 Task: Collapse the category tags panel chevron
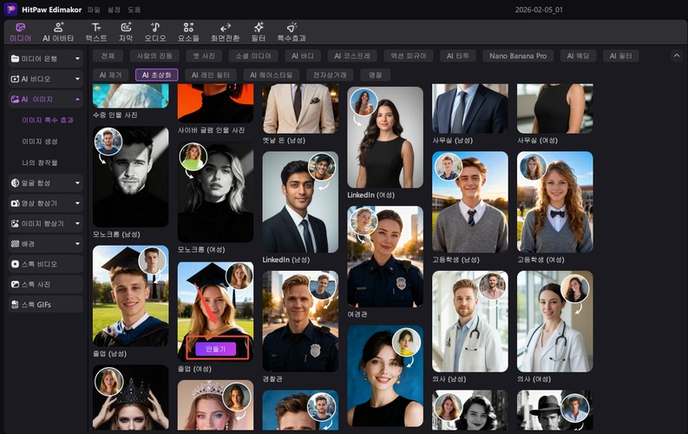(676, 56)
